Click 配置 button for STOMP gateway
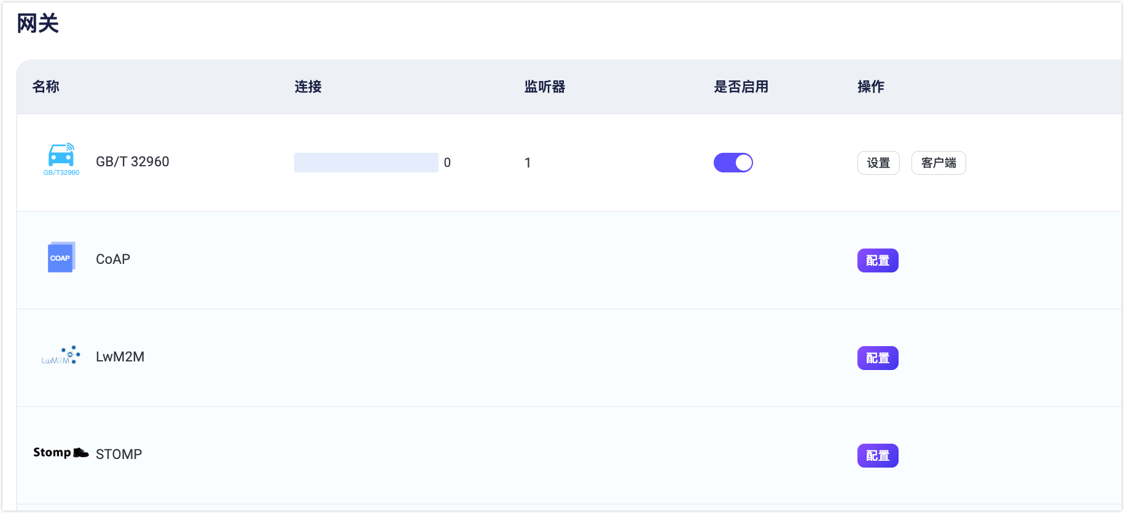 coord(878,455)
